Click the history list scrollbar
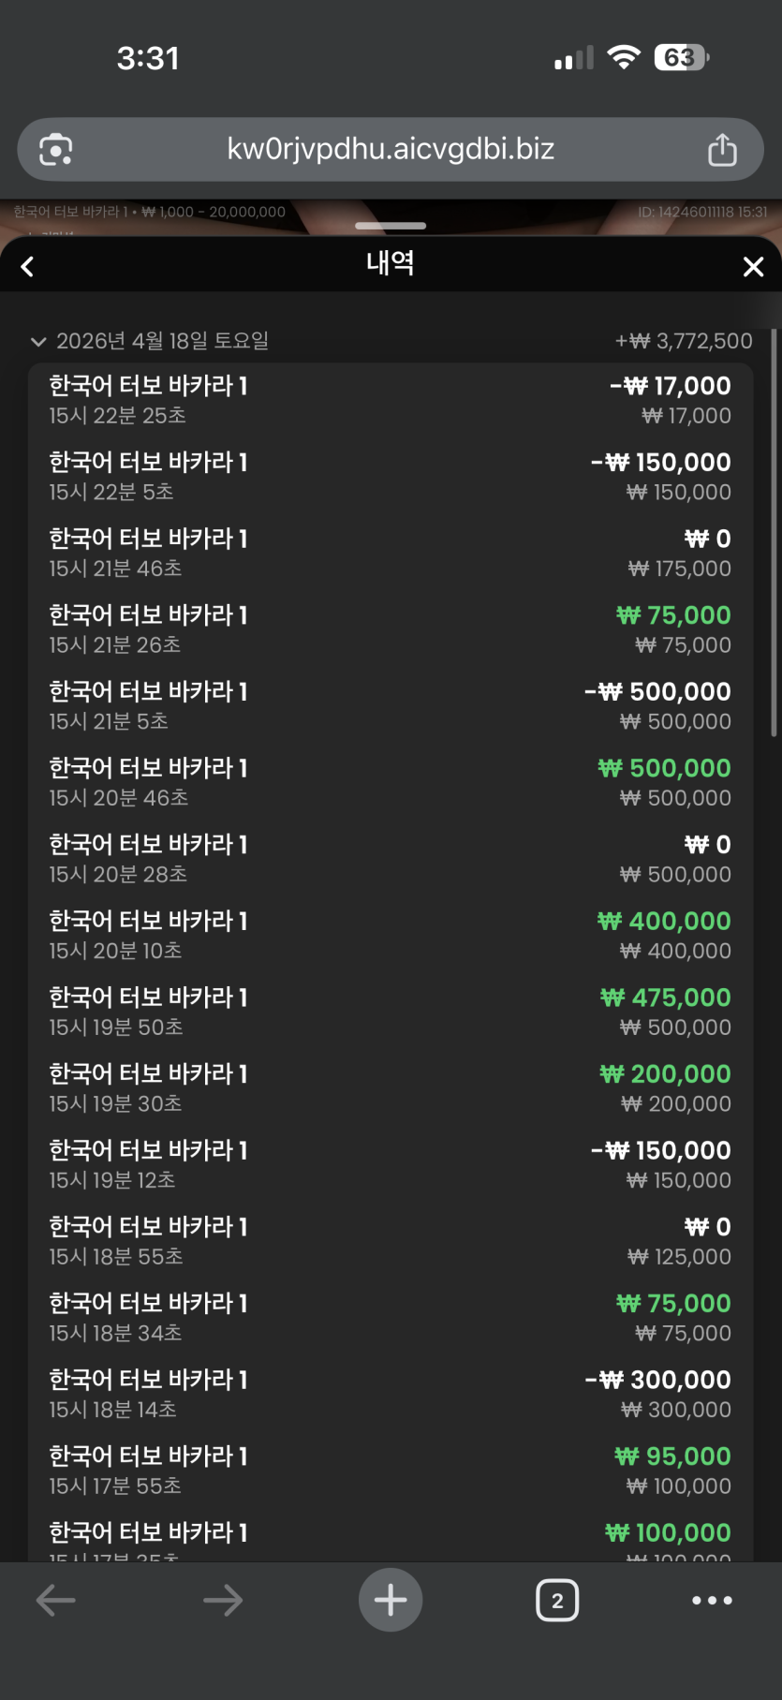 coord(774,534)
